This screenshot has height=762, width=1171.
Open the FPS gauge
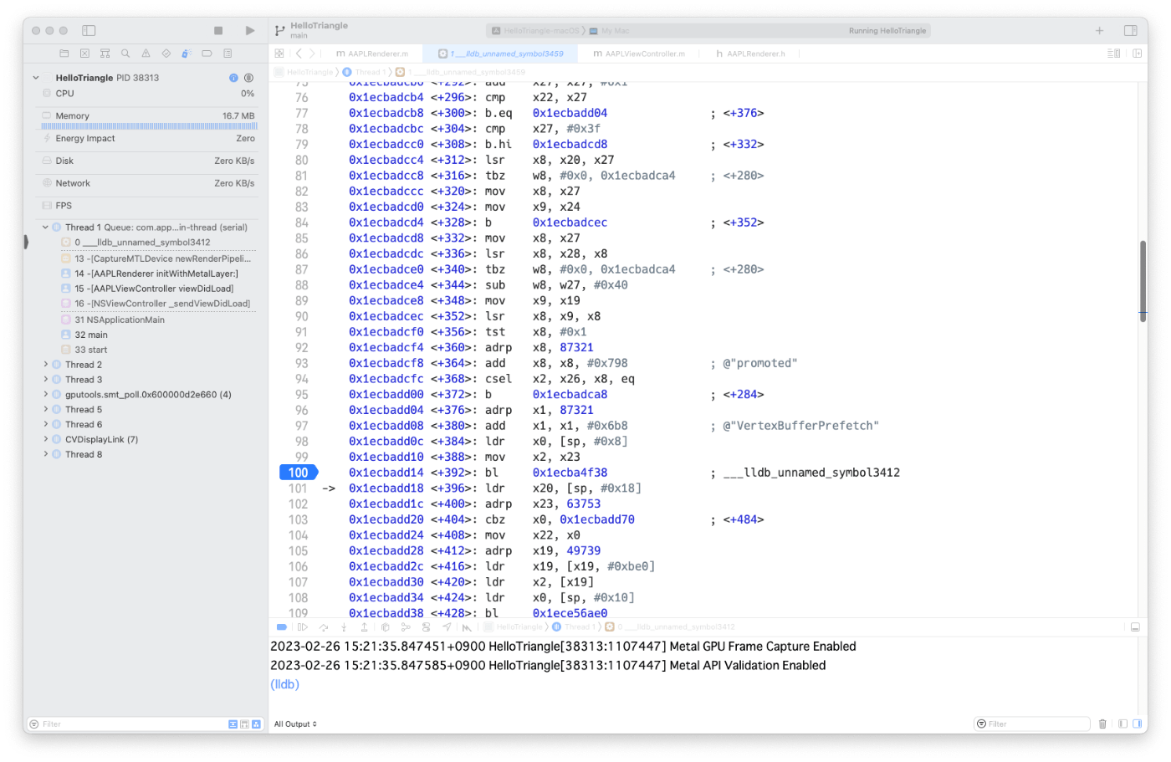149,206
